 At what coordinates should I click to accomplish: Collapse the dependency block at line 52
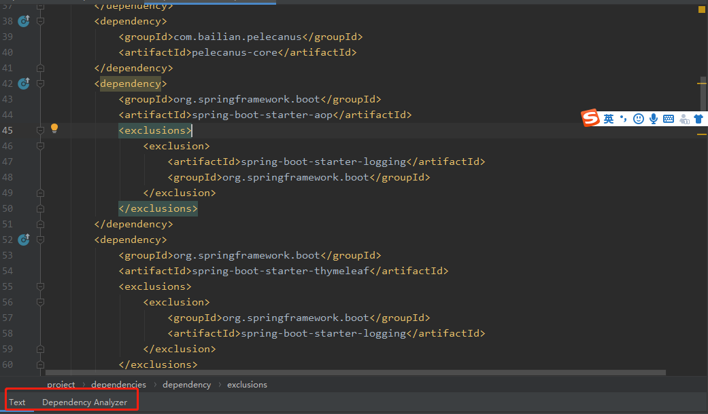[x=40, y=240]
